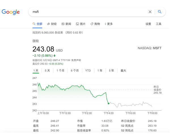Open the 新闻 tab
The height and width of the screenshot is (138, 176).
pyautogui.click(x=66, y=24)
